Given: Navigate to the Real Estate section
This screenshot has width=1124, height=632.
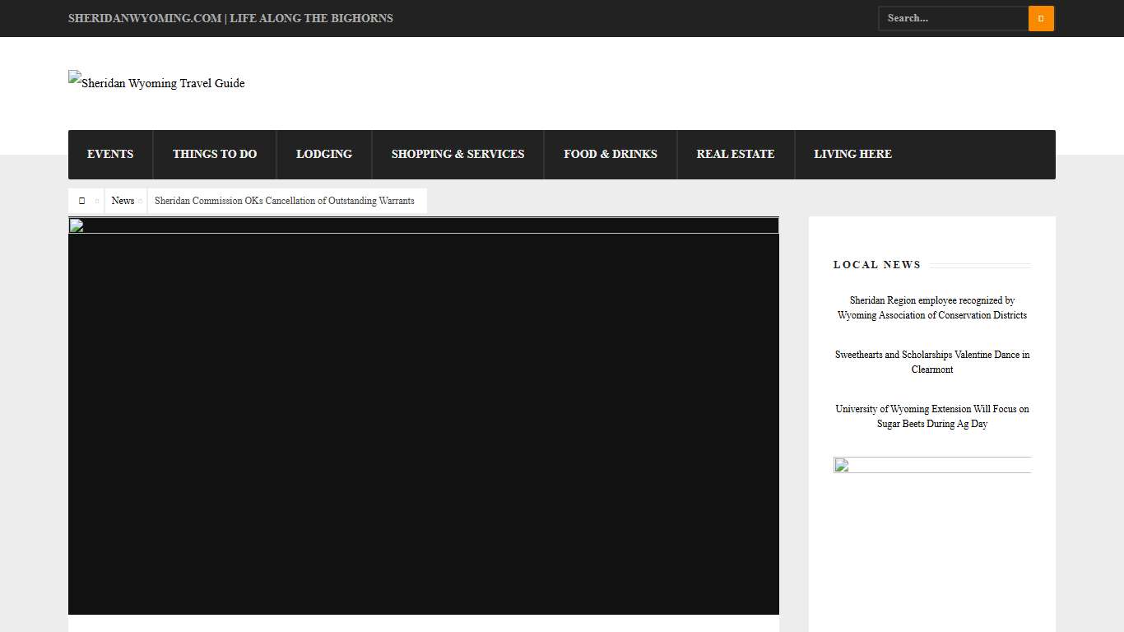Looking at the screenshot, I should 736,155.
